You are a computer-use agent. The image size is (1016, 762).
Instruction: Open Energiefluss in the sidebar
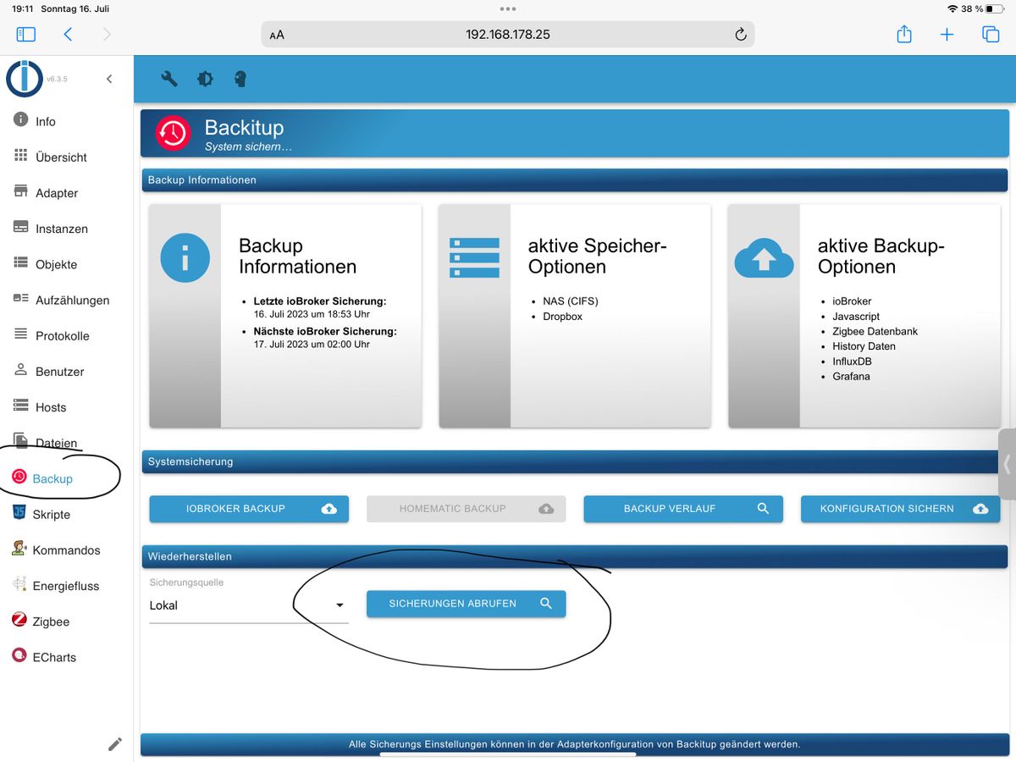click(x=66, y=586)
